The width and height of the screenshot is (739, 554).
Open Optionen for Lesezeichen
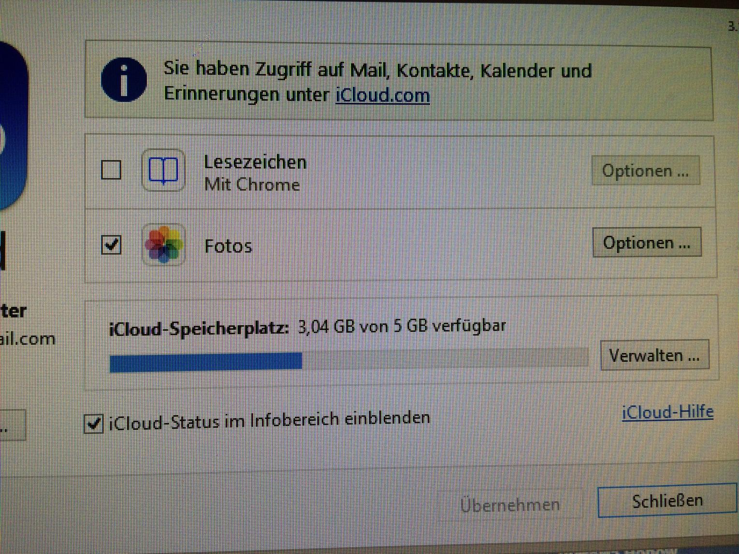646,171
